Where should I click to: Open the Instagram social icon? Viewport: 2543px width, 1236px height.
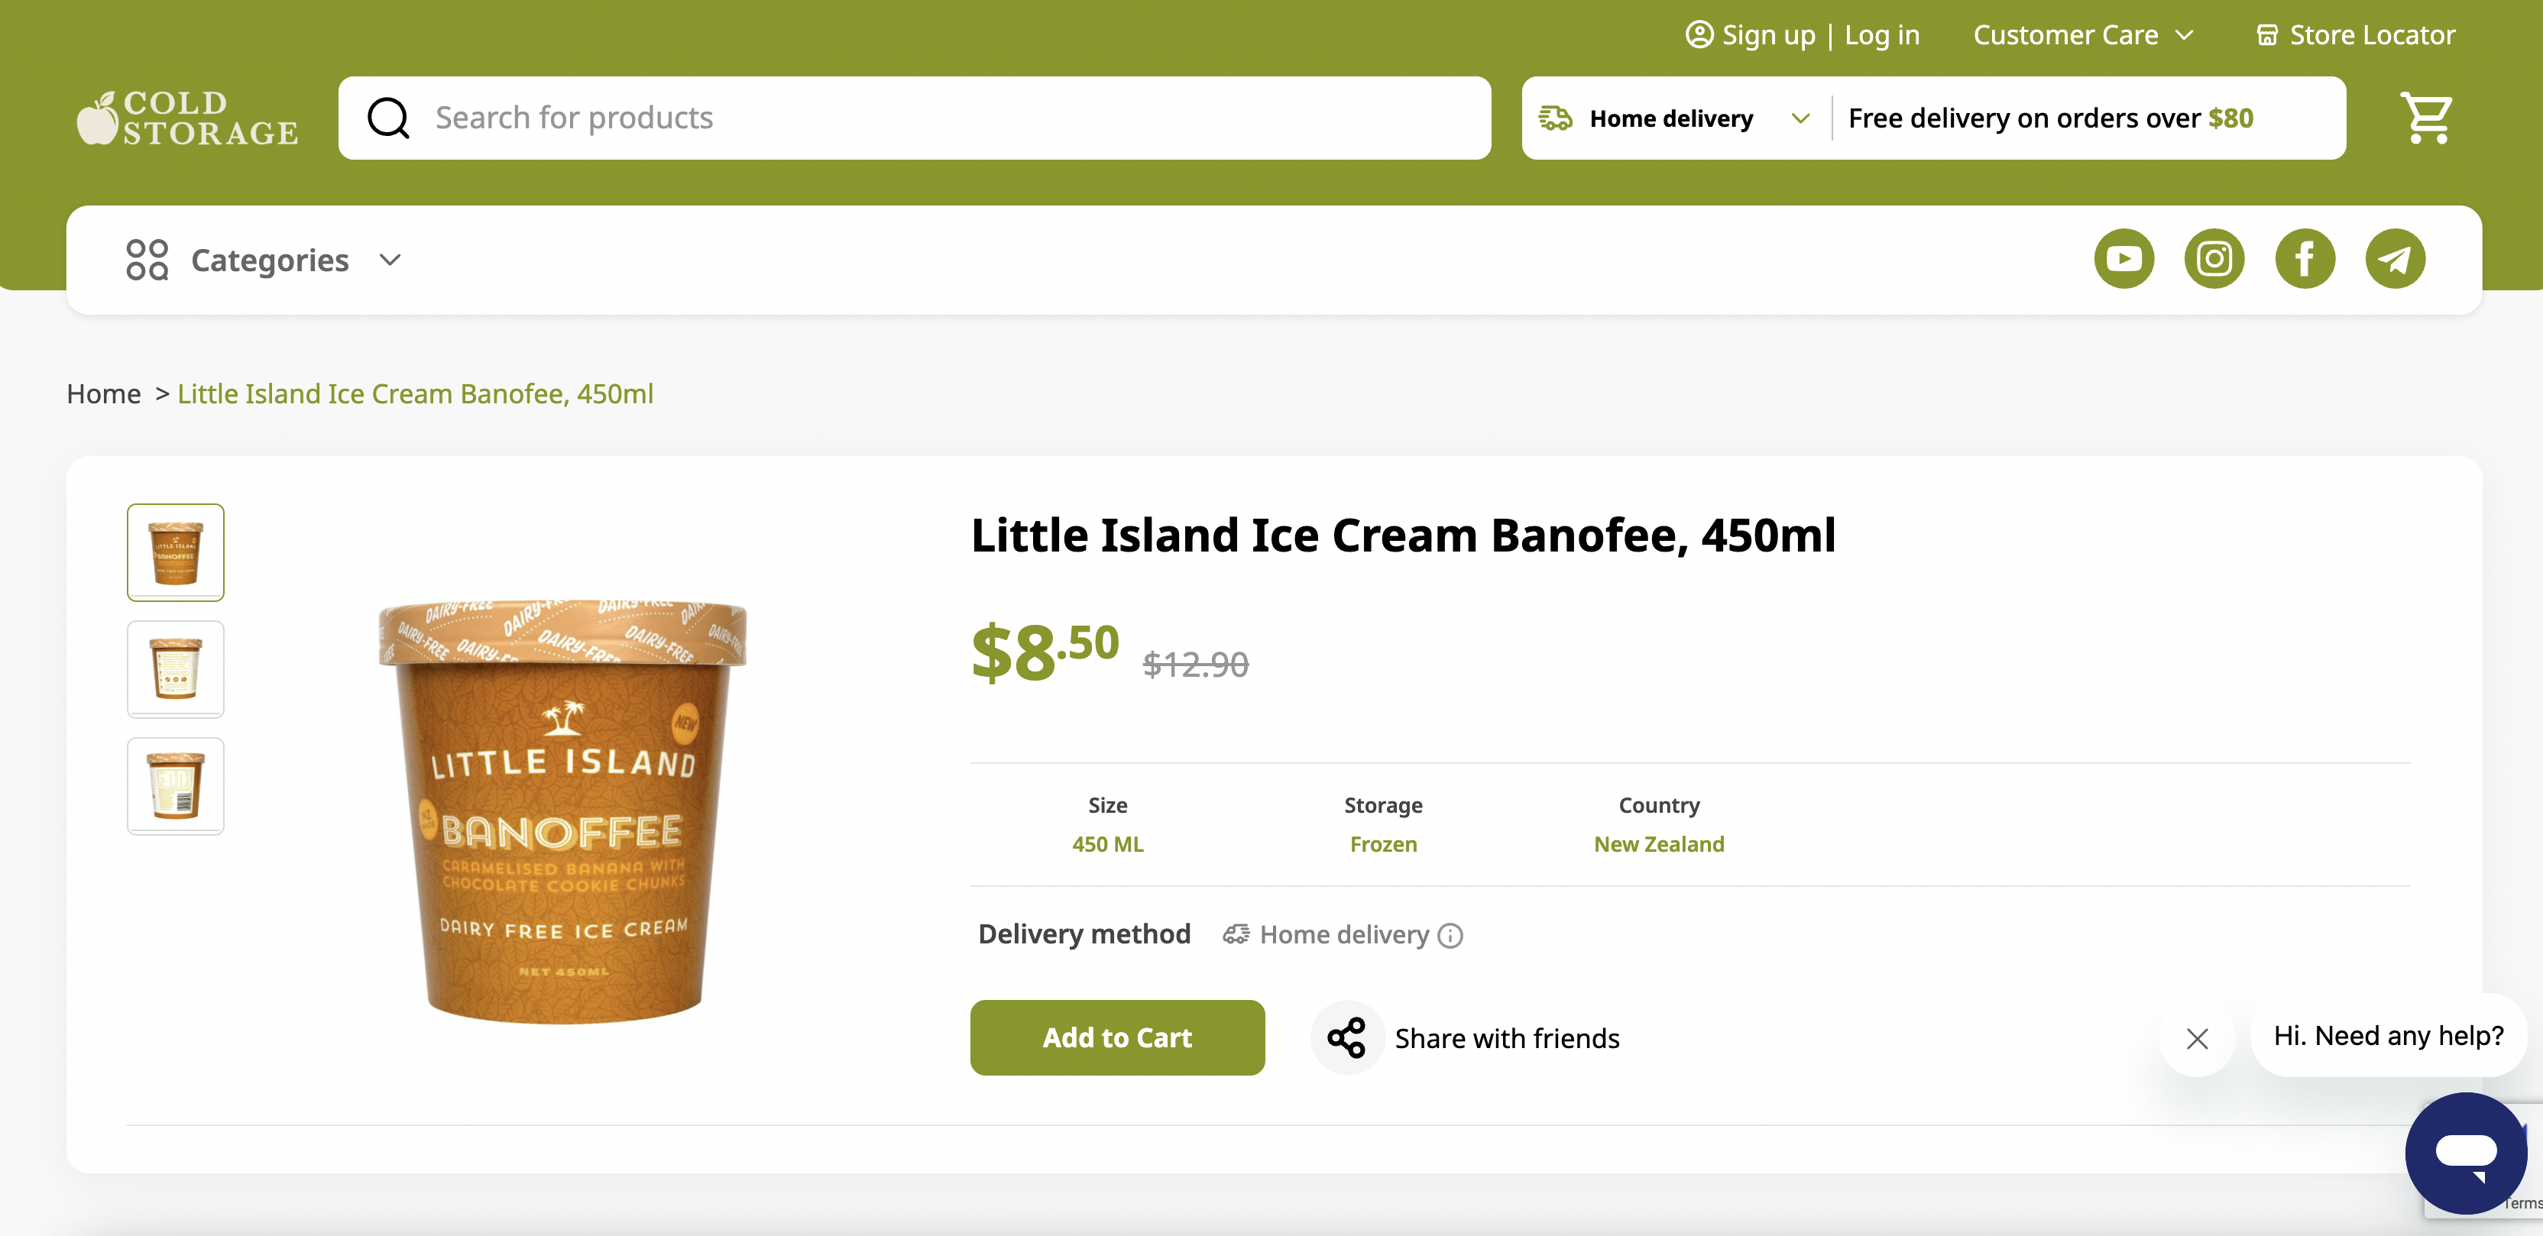pos(2213,260)
